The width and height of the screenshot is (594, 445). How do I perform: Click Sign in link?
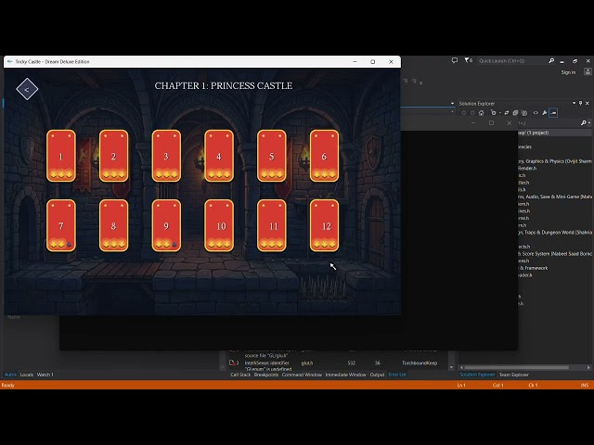[x=568, y=72]
